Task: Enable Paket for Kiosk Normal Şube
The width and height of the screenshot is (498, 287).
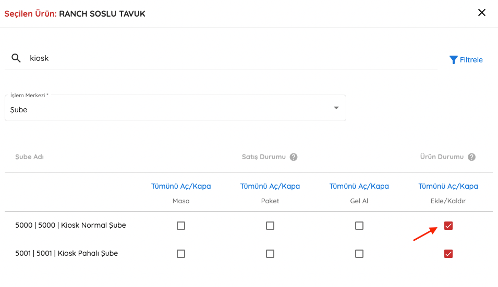Action: (x=270, y=226)
